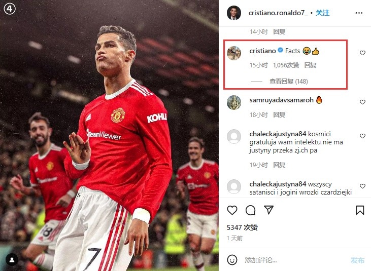Open cristiano.ronaldo7_ profile picture
Viewport: 371px width, 271px height.
[x=234, y=13]
